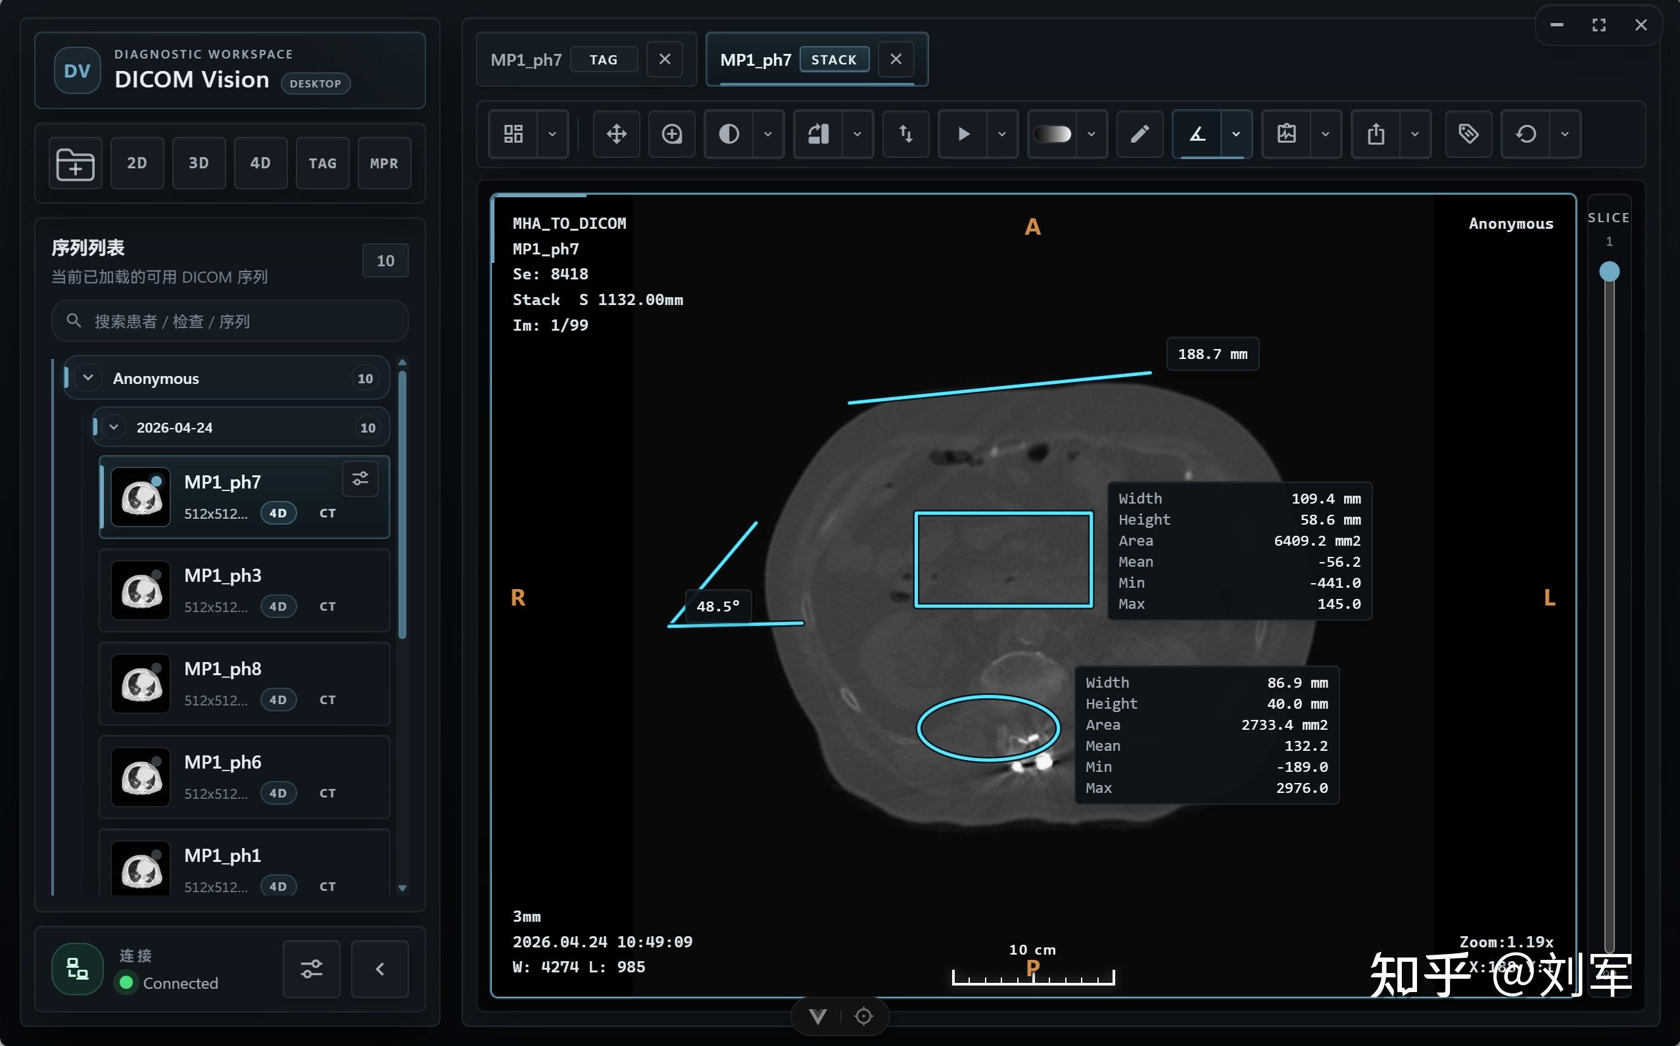The image size is (1680, 1046).
Task: Select the pencil annotation tool
Action: click(x=1140, y=134)
